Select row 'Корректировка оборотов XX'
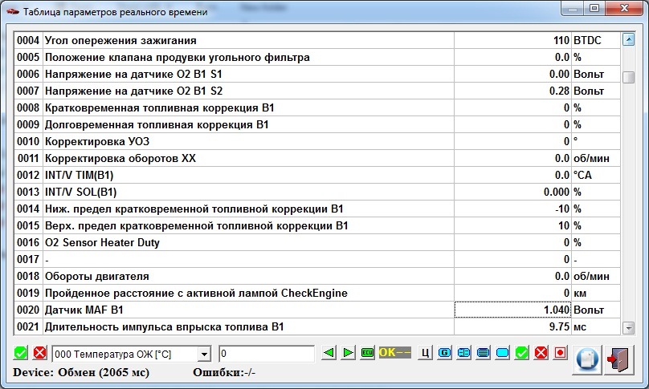The width and height of the screenshot is (649, 389). coord(317,158)
